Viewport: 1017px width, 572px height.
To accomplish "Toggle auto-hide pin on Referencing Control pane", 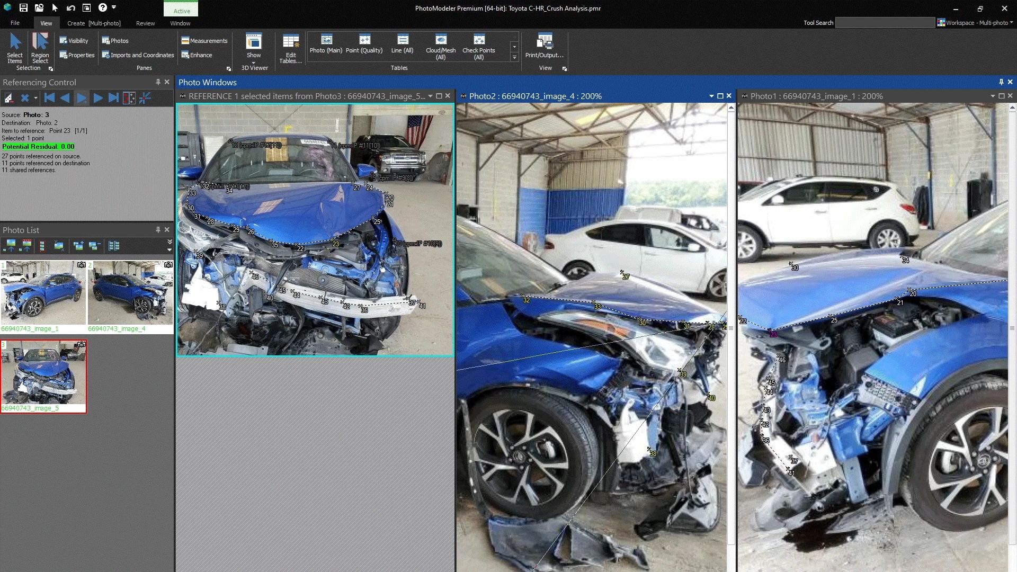I will [x=157, y=82].
